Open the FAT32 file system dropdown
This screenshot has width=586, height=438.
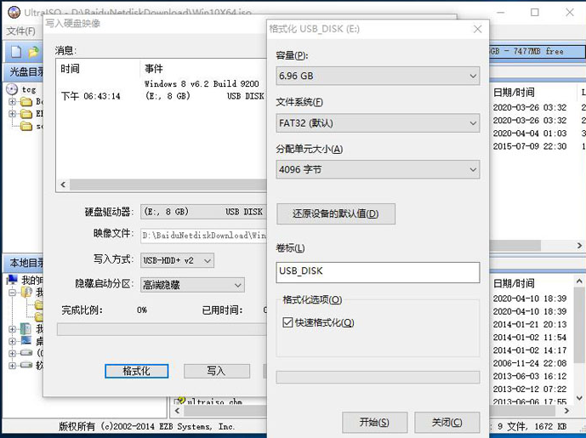tap(378, 123)
